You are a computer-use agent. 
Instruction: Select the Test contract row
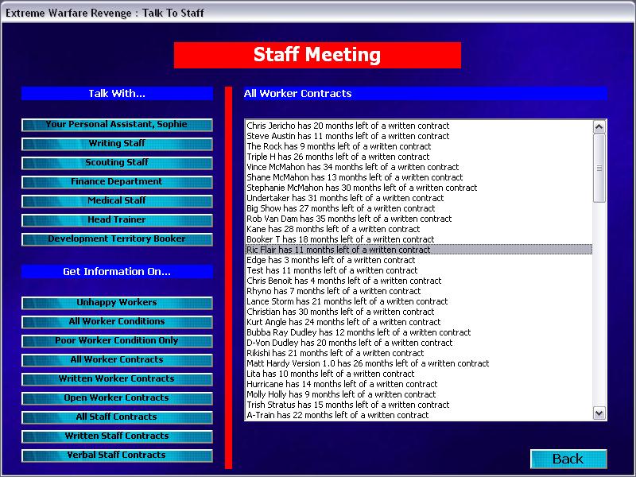[x=419, y=270]
